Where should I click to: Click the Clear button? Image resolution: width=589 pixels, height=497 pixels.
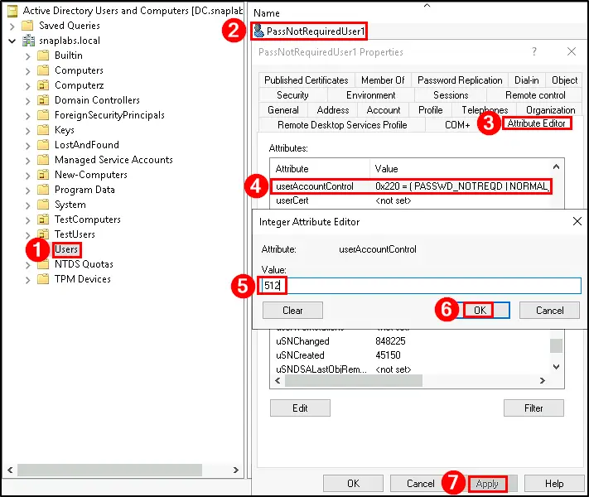click(x=292, y=311)
